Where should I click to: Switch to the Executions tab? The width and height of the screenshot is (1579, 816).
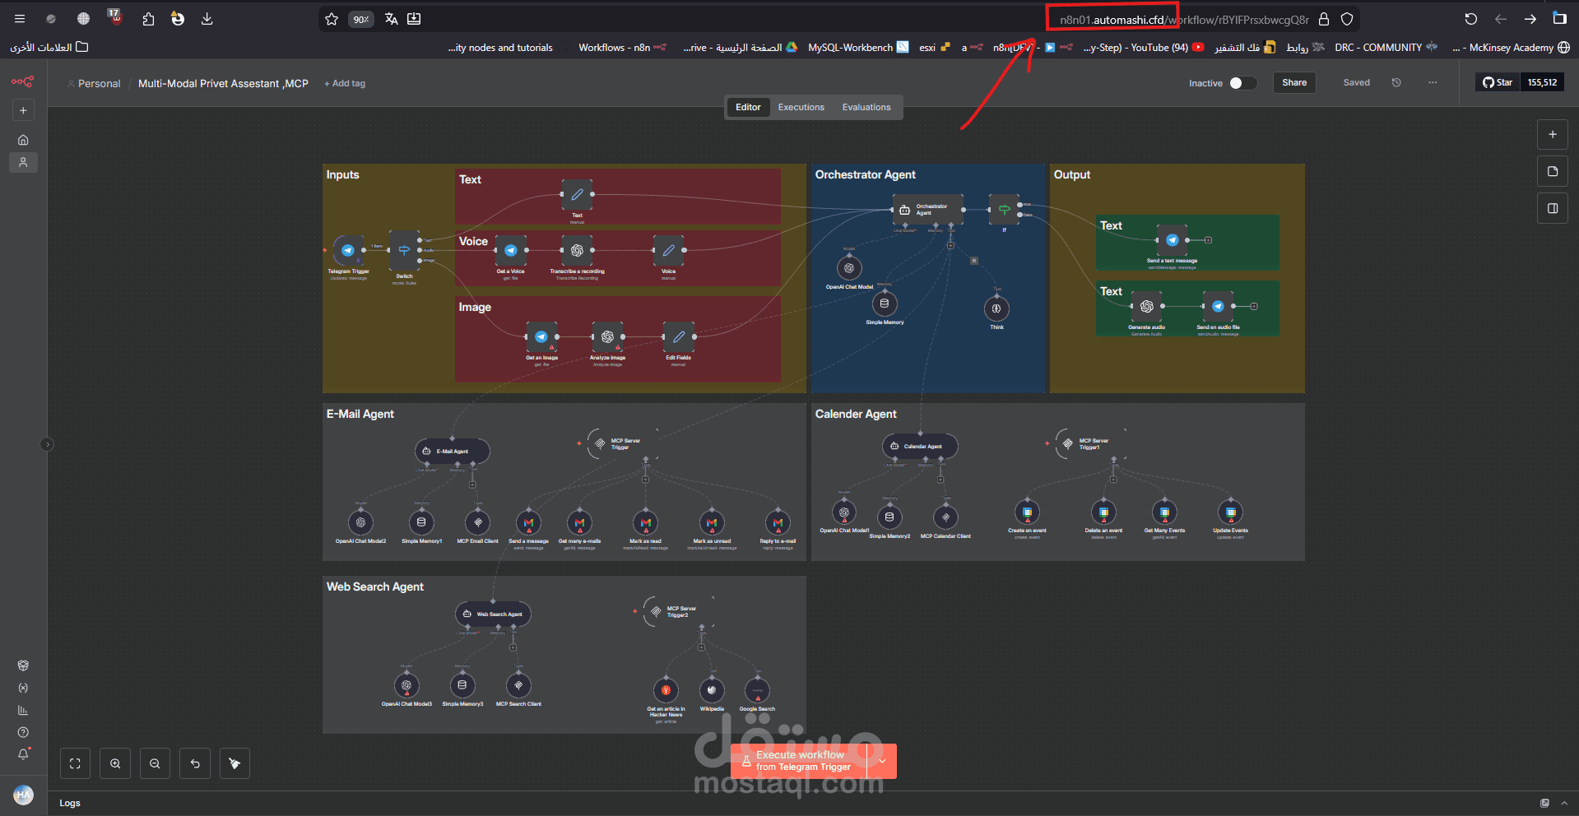801,107
